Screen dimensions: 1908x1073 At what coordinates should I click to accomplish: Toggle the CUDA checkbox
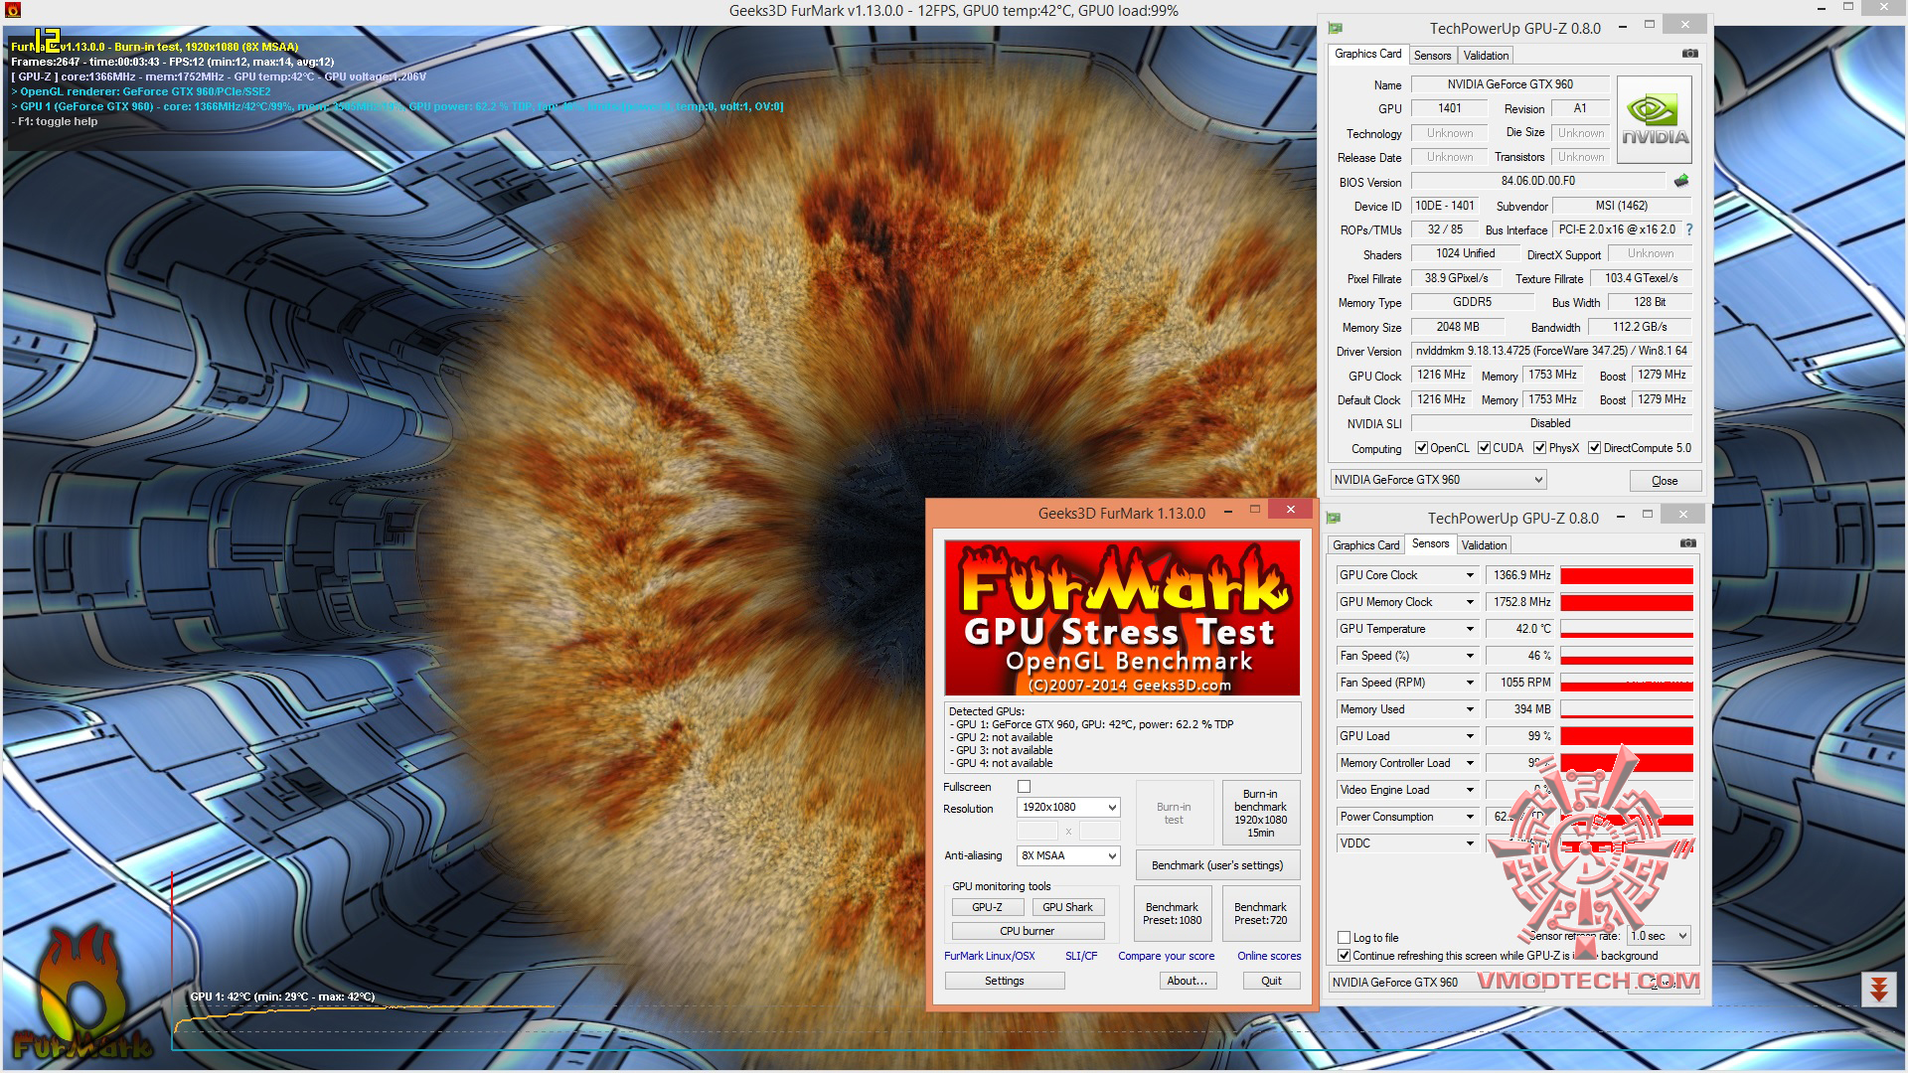pyautogui.click(x=1484, y=448)
